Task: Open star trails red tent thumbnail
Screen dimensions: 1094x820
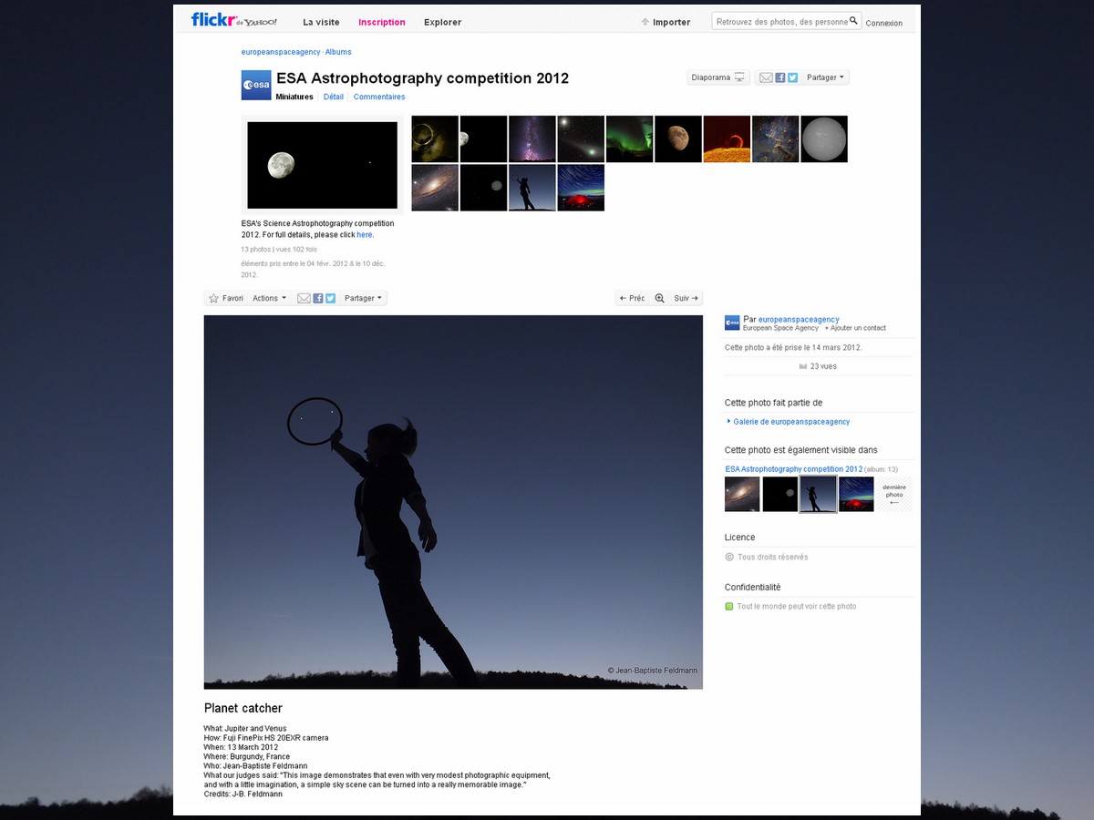Action: [x=581, y=188]
